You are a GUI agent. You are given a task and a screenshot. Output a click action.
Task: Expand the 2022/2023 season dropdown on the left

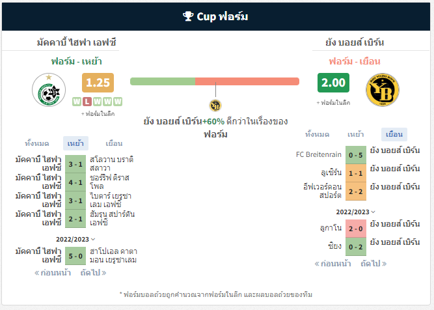75,239
